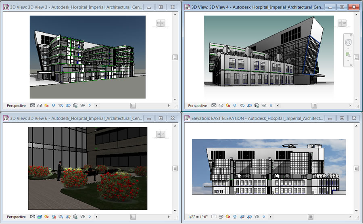
Task: Toggle Reveal Hidden Elements bulb in 3D View 4
Action: tap(271, 106)
